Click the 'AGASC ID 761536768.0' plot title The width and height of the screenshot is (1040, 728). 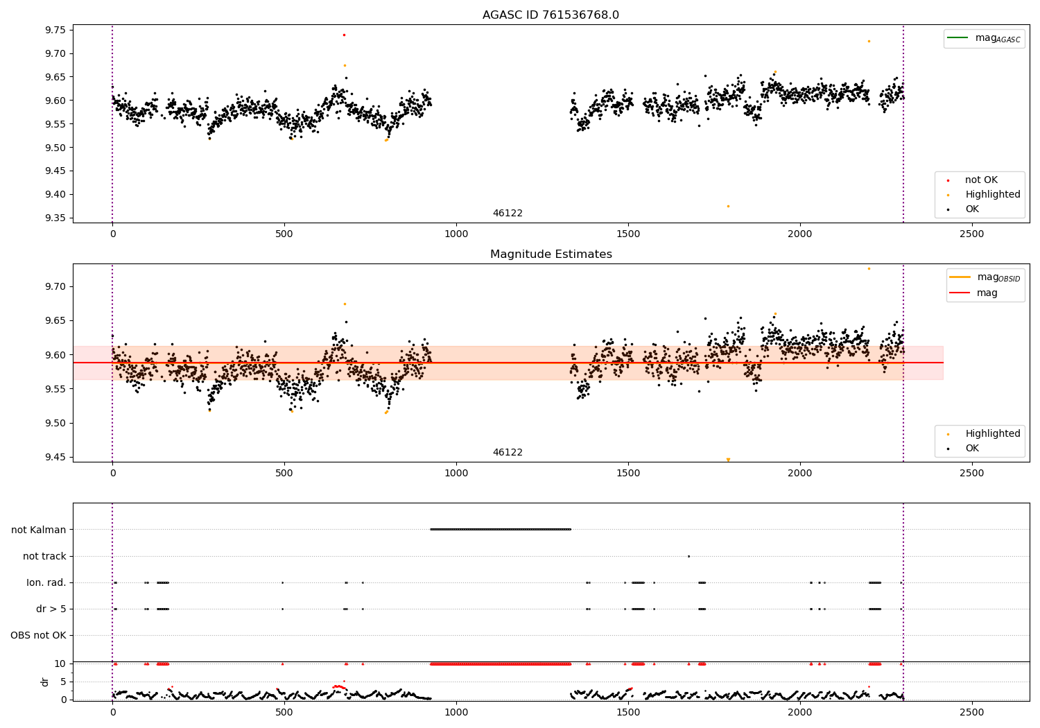[x=551, y=15]
